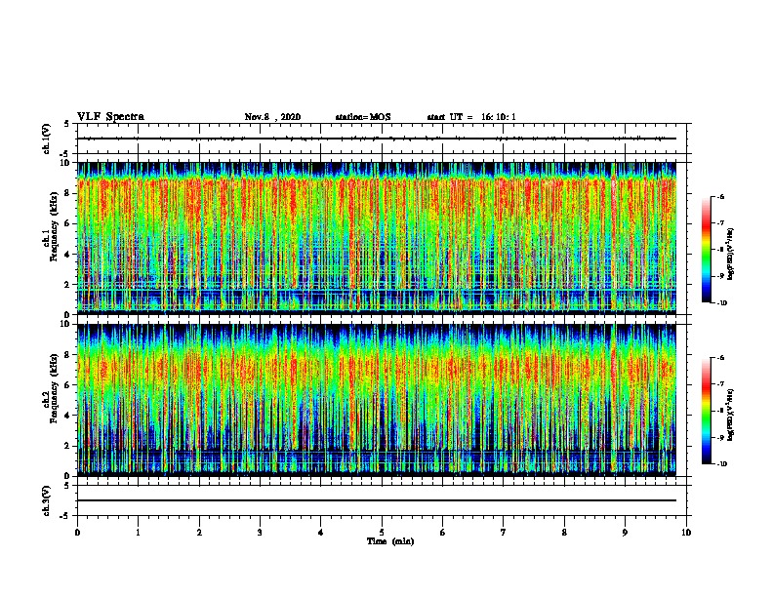Click the ch.1 frequency tick label '6'
The height and width of the screenshot is (597, 773).
(x=67, y=223)
